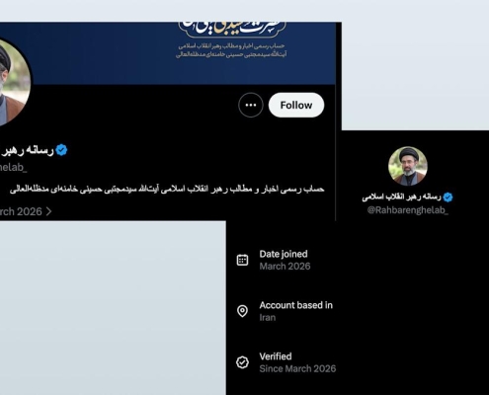Click the Persian bio text under the profile
The height and width of the screenshot is (395, 489).
click(x=167, y=190)
